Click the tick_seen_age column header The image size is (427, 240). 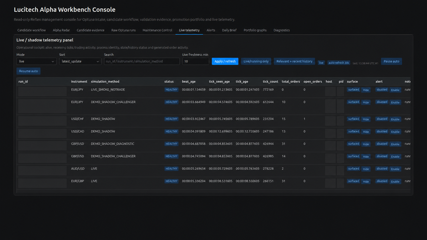point(219,82)
